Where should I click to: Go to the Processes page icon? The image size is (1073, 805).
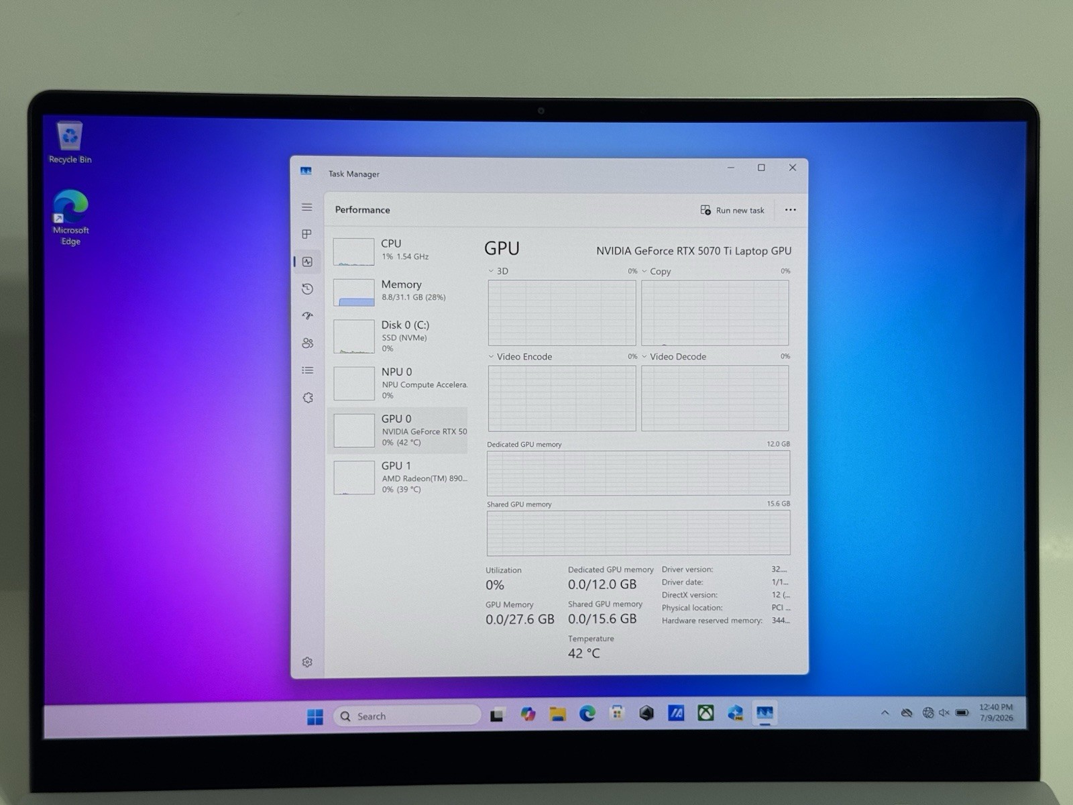[x=307, y=234]
